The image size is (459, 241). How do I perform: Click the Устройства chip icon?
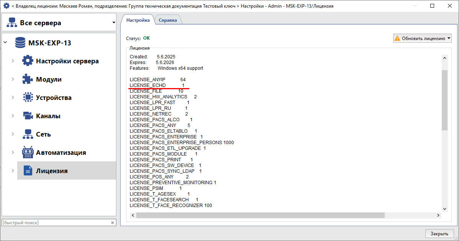(28, 97)
